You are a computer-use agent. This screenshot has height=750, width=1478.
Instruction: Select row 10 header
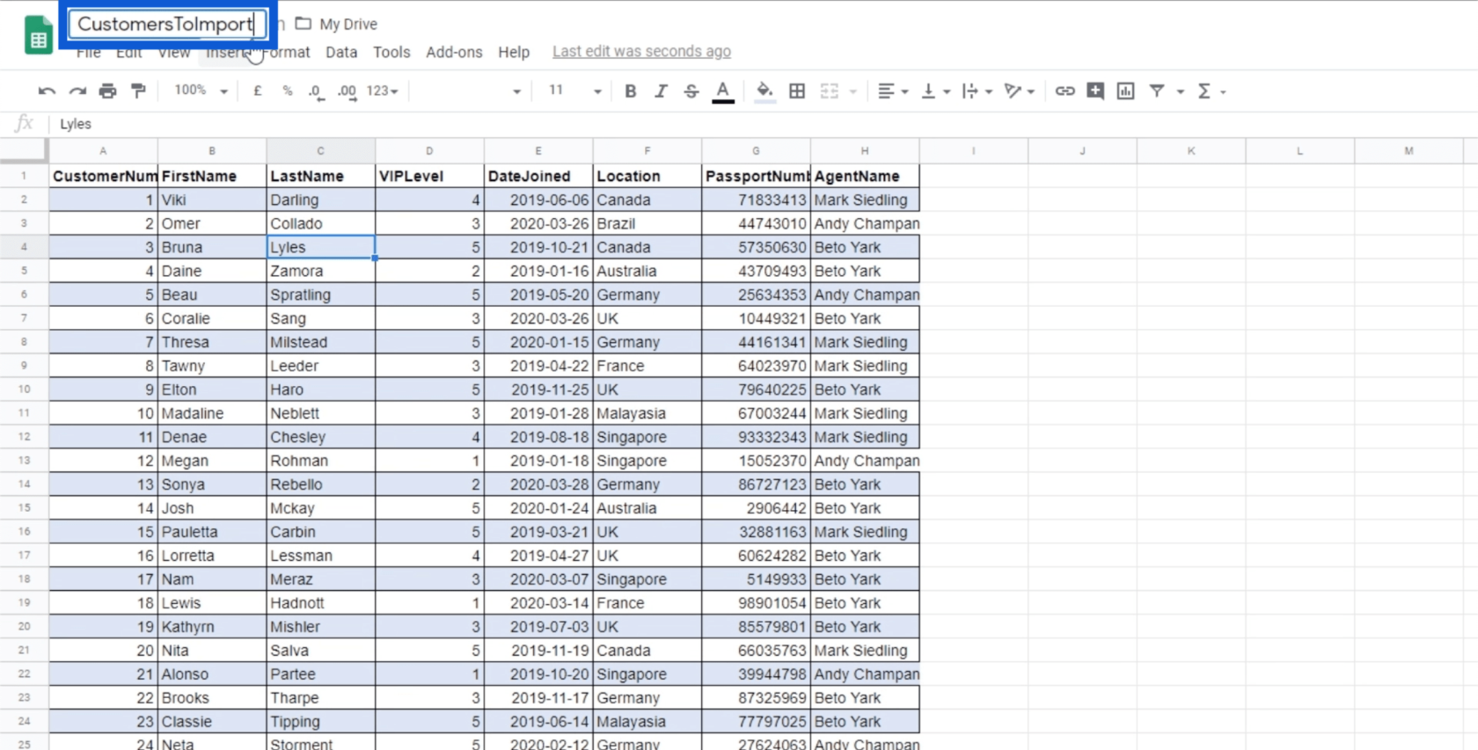[x=24, y=390]
